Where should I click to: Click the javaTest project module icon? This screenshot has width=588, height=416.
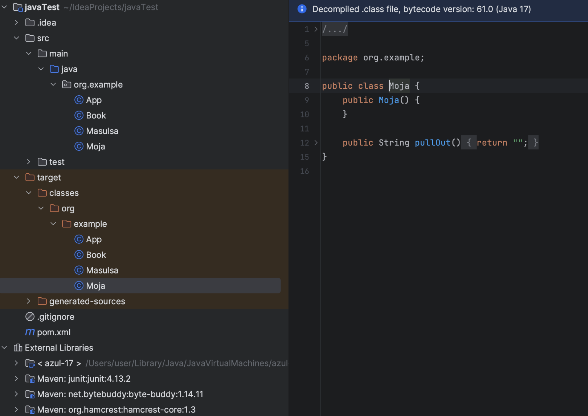[x=18, y=7]
